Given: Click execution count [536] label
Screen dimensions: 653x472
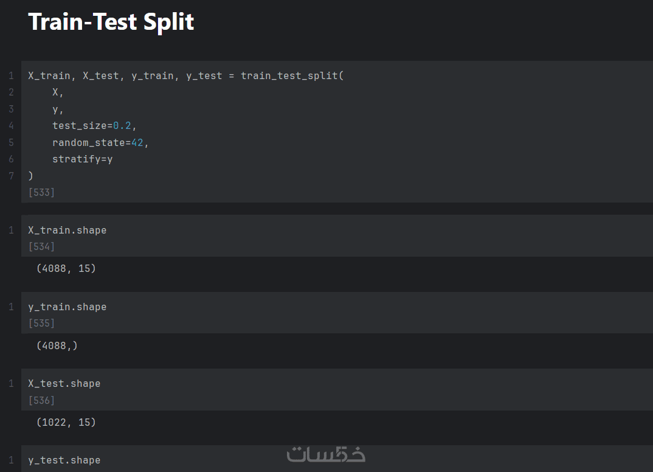Looking at the screenshot, I should pos(41,400).
